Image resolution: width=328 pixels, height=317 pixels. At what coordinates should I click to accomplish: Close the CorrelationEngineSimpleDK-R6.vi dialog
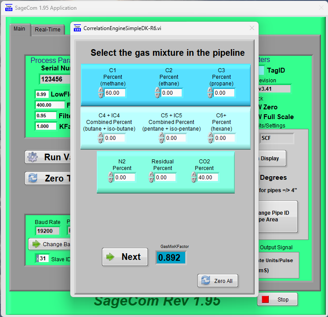[x=252, y=28]
